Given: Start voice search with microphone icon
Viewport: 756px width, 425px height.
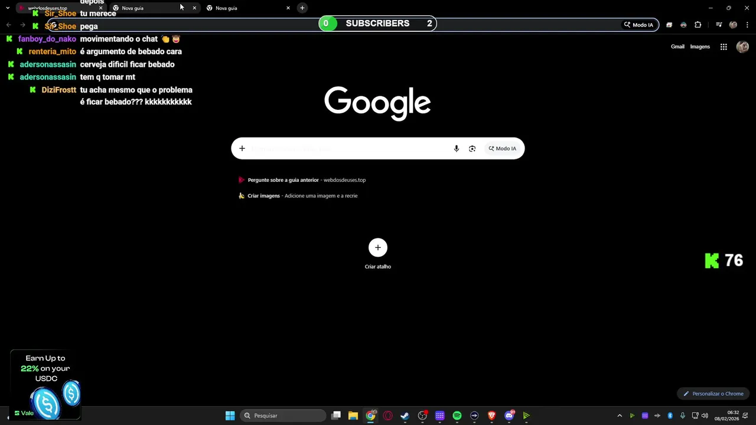Looking at the screenshot, I should pos(457,149).
